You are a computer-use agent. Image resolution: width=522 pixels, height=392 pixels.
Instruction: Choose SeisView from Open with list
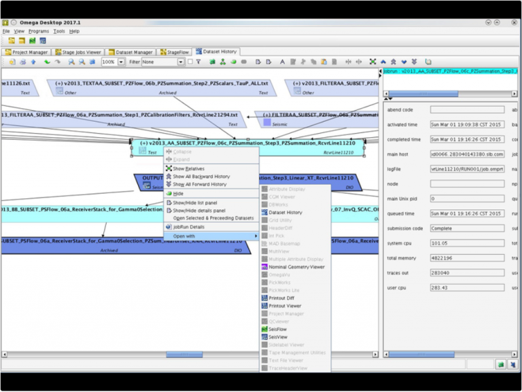(x=277, y=337)
